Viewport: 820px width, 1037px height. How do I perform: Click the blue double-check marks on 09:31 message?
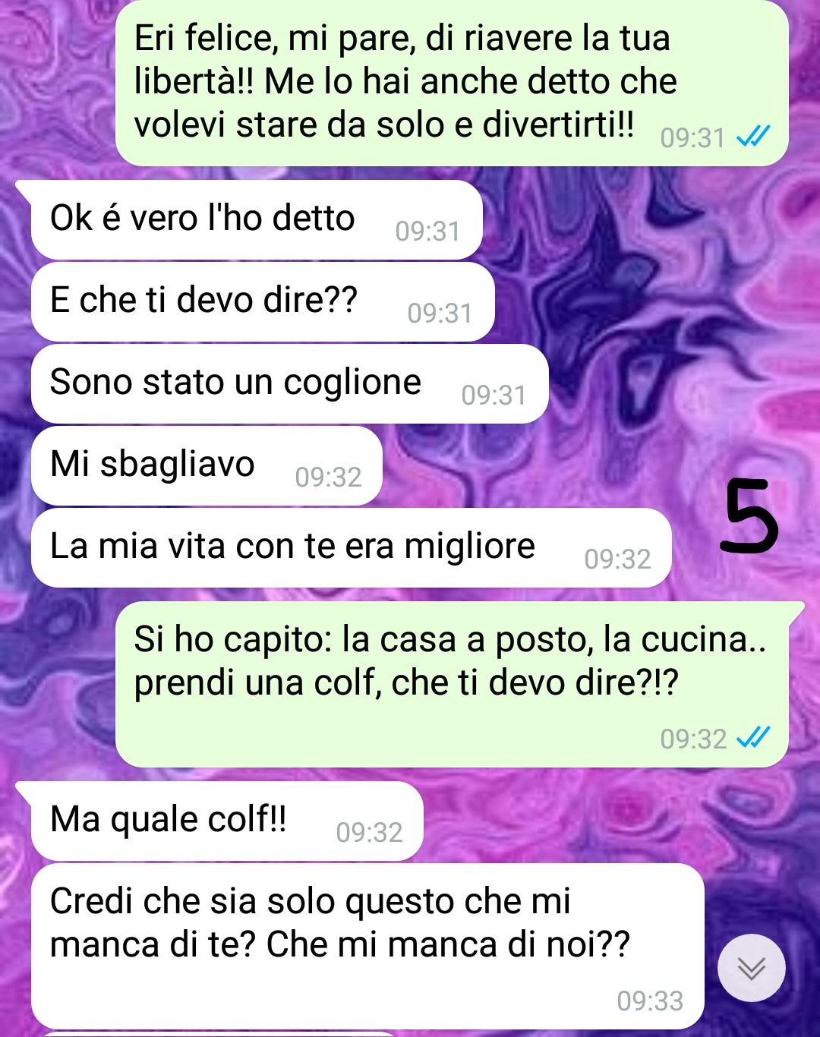point(753,137)
